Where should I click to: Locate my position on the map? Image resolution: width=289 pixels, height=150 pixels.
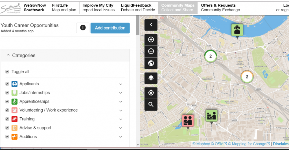coord(151,93)
